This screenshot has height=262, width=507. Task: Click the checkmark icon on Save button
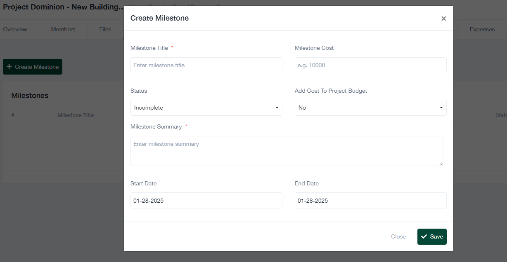click(424, 236)
